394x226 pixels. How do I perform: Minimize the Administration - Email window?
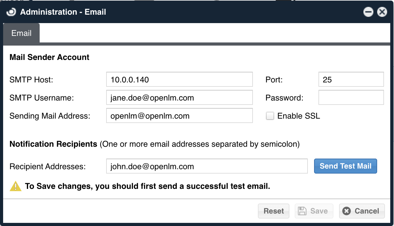[368, 12]
